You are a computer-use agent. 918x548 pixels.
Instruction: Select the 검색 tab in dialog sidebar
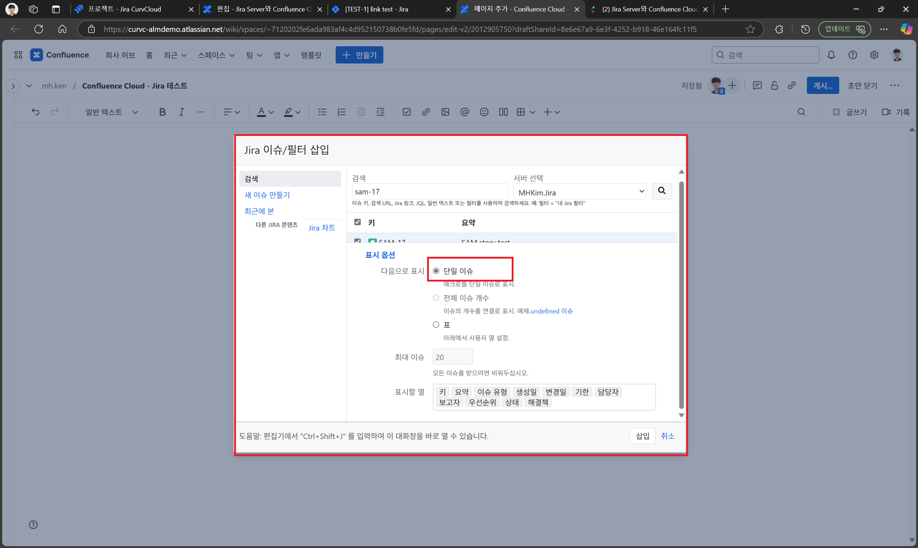tap(290, 179)
